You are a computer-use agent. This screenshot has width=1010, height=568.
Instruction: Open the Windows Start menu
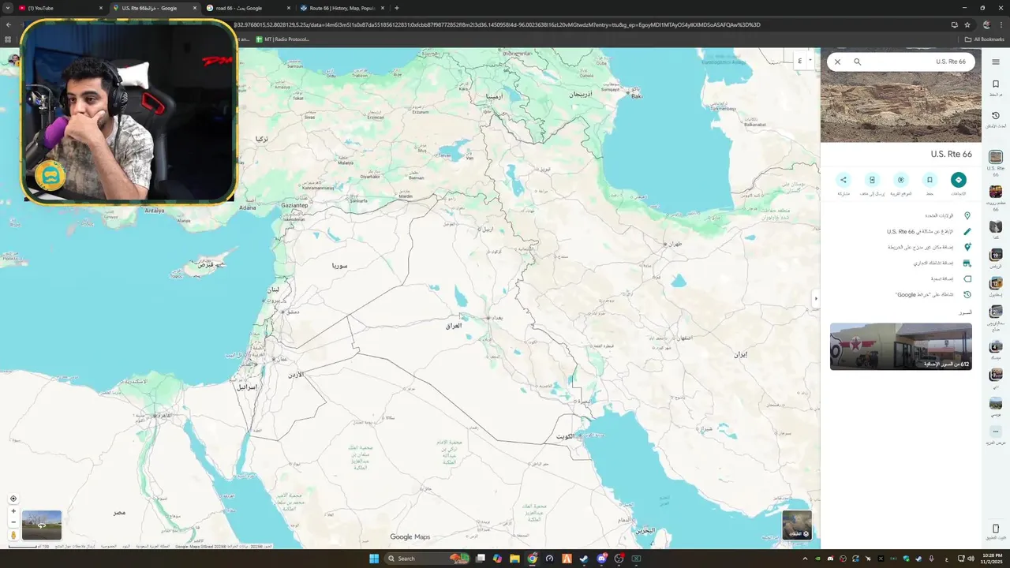pos(374,559)
